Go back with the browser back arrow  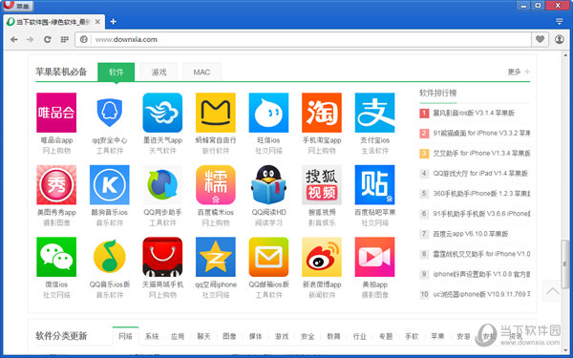[x=14, y=39]
